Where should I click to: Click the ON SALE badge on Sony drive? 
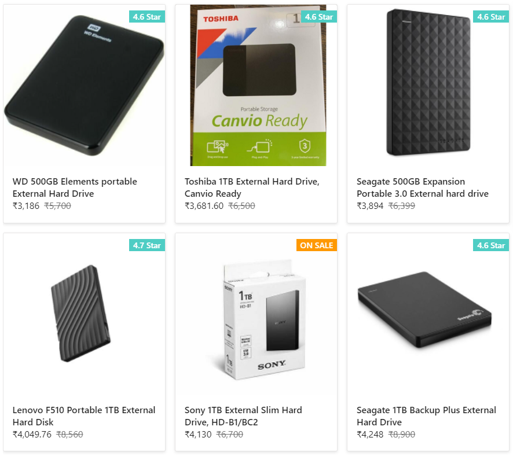click(x=317, y=245)
